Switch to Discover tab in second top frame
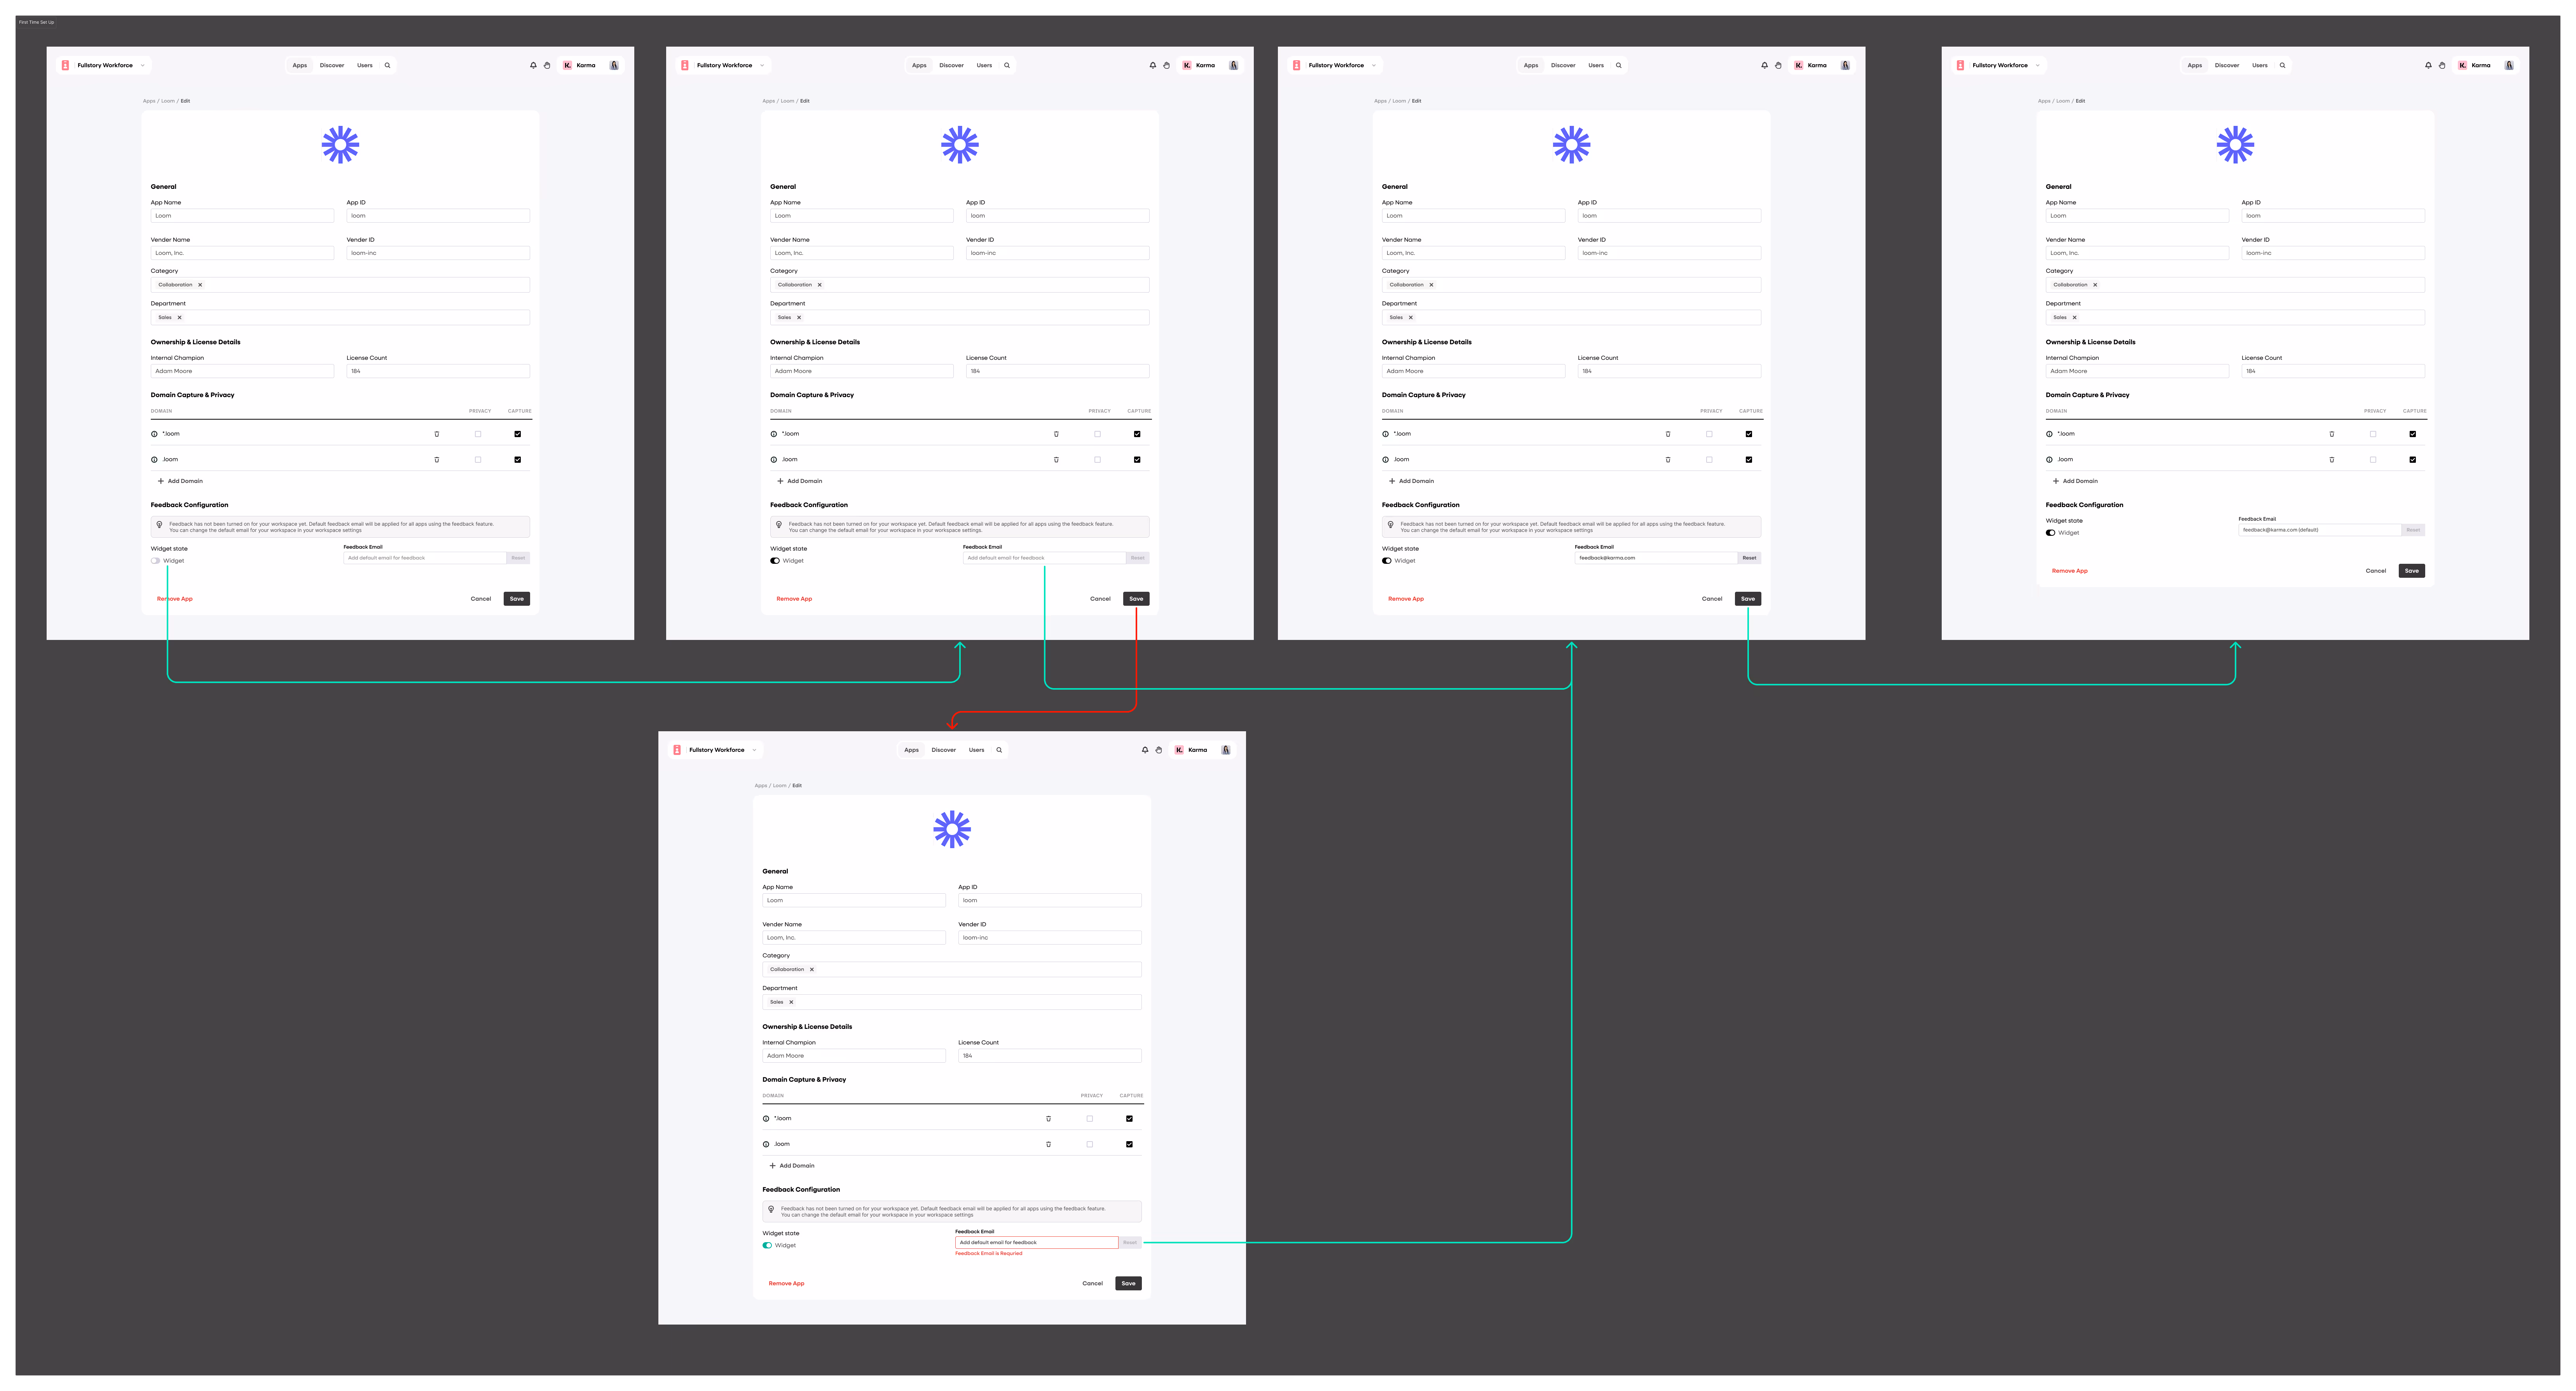 click(x=951, y=65)
